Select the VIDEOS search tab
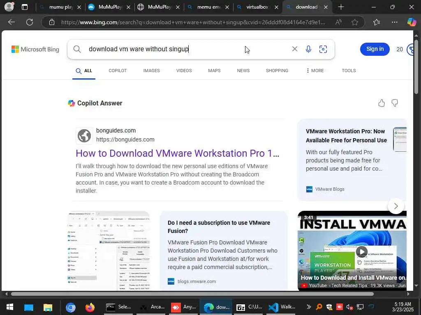 [184, 71]
